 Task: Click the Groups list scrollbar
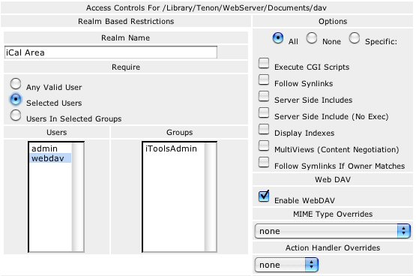(211, 197)
